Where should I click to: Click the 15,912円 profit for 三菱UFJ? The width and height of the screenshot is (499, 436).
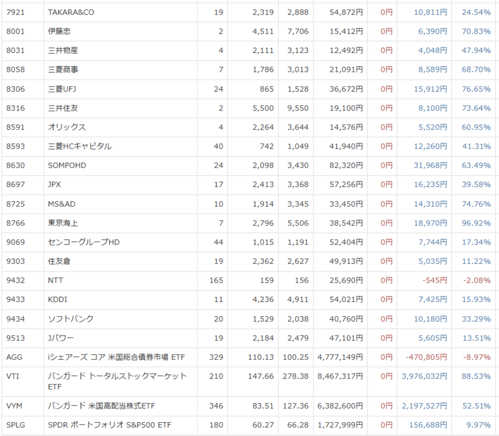430,89
